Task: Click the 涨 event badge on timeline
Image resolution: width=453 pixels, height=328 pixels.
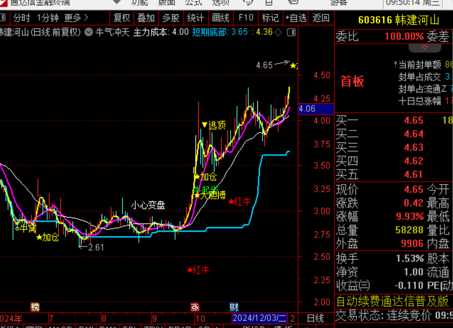Action: coord(195,307)
